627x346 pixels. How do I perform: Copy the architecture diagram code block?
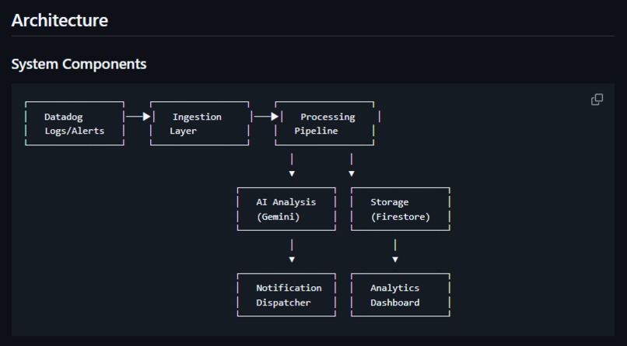597,100
